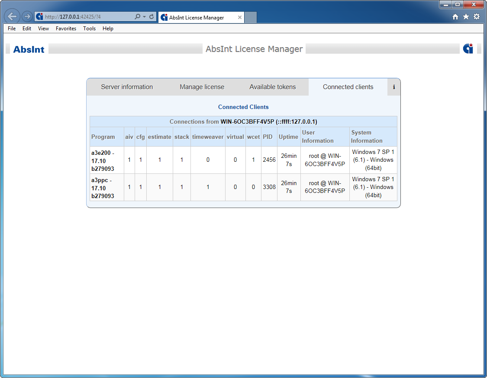
Task: Switch to Available tokens tab
Action: (x=273, y=87)
